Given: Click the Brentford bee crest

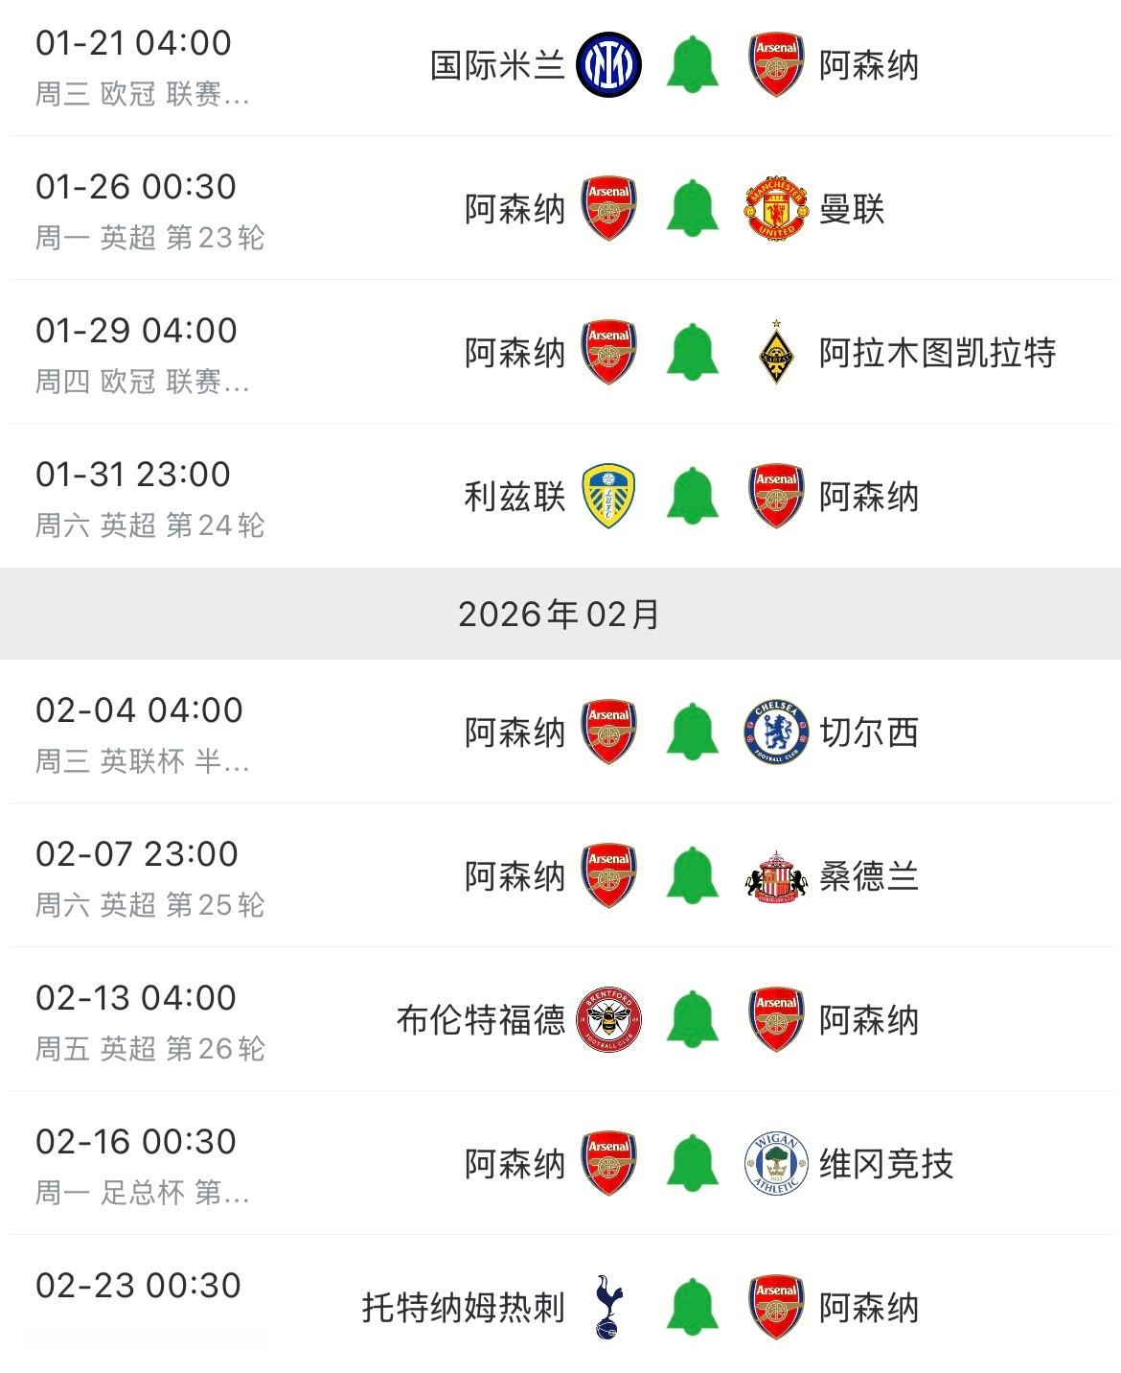Looking at the screenshot, I should 608,1019.
